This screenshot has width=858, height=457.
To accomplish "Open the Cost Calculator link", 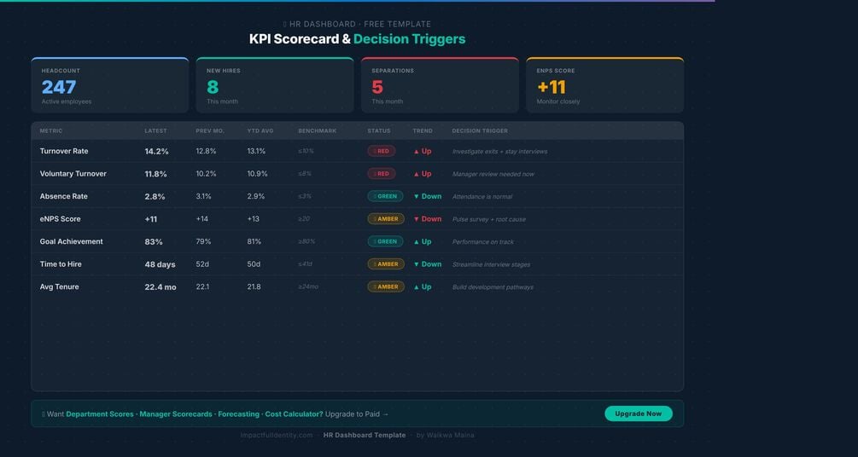I will pyautogui.click(x=294, y=414).
